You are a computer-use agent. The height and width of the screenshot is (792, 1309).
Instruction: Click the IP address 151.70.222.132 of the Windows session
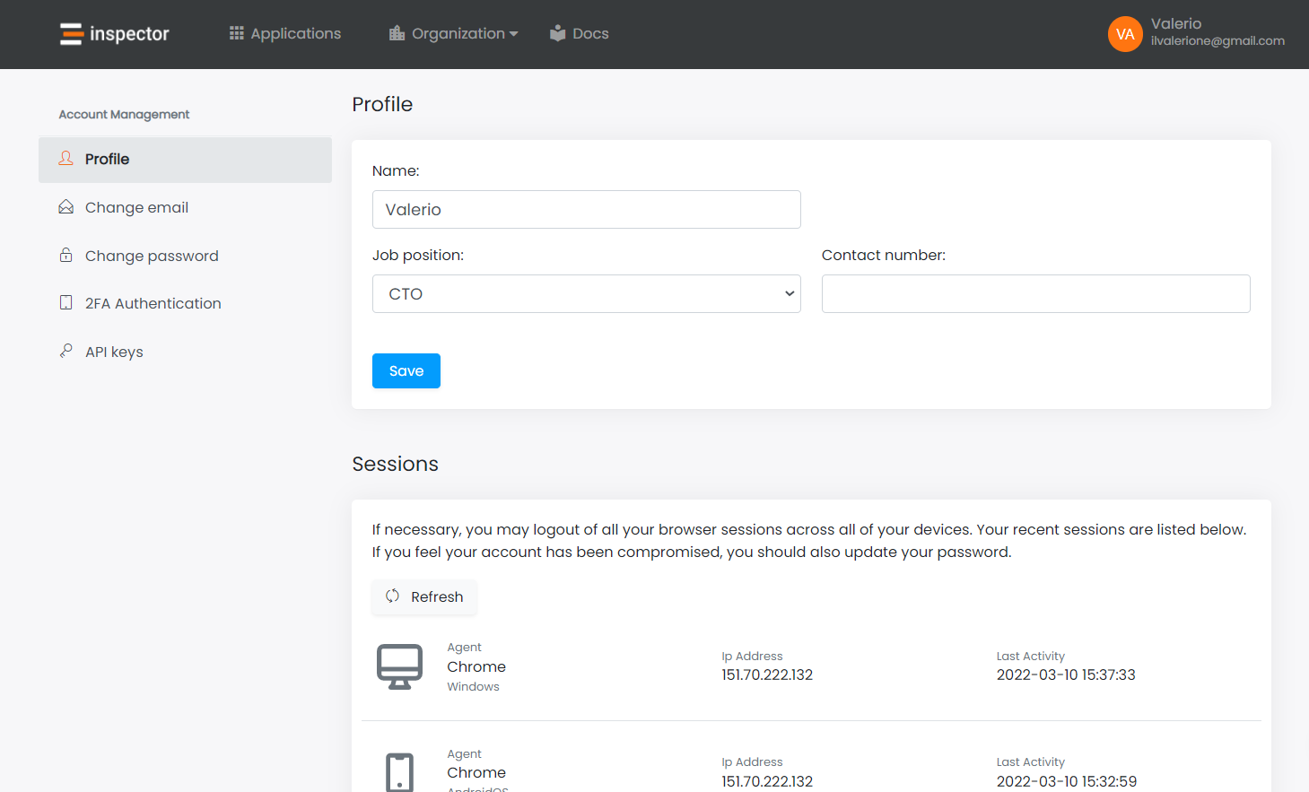[x=767, y=675]
